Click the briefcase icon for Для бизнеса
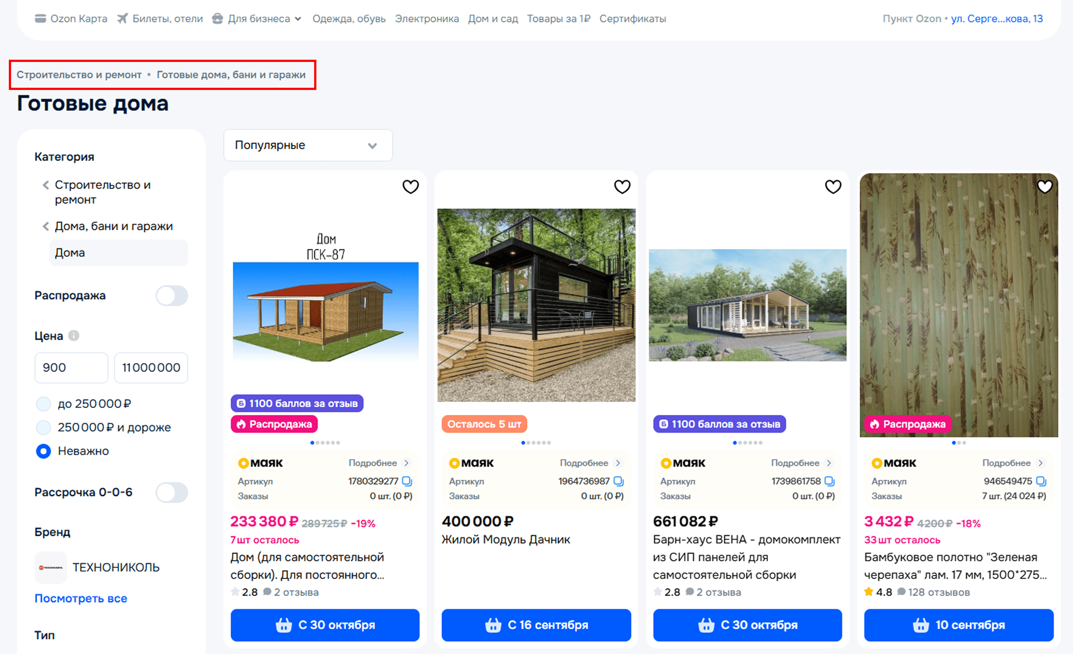The image size is (1073, 654). [x=217, y=19]
